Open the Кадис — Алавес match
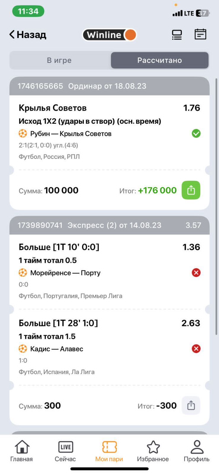The width and height of the screenshot is (219, 475). (57, 349)
